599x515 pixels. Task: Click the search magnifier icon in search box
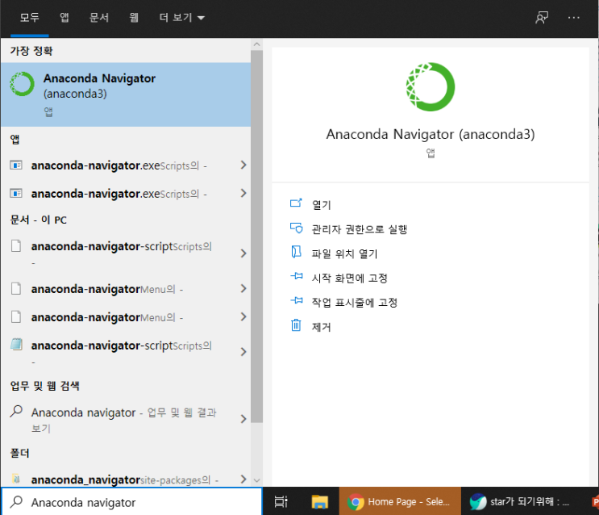pos(16,501)
